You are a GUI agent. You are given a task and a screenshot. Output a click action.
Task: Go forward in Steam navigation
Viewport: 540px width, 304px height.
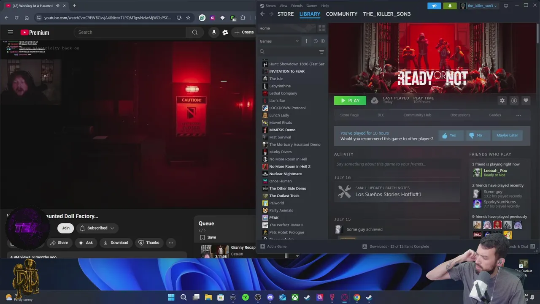[x=271, y=14]
